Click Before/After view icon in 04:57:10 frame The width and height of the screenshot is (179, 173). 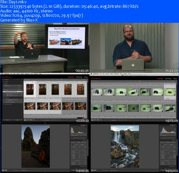pos(95,170)
